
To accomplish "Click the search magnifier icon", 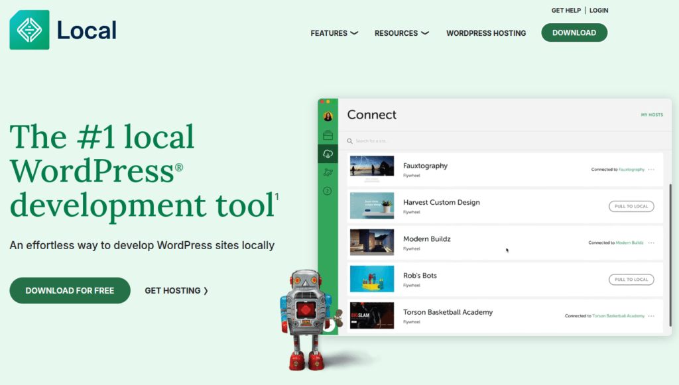I will (x=350, y=141).
